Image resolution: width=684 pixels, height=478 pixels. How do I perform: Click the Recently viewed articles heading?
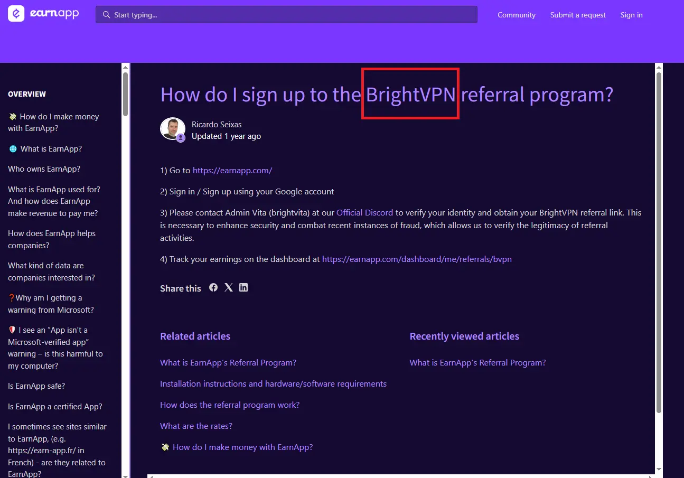pos(464,336)
